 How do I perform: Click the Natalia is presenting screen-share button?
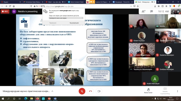(x=165, y=91)
